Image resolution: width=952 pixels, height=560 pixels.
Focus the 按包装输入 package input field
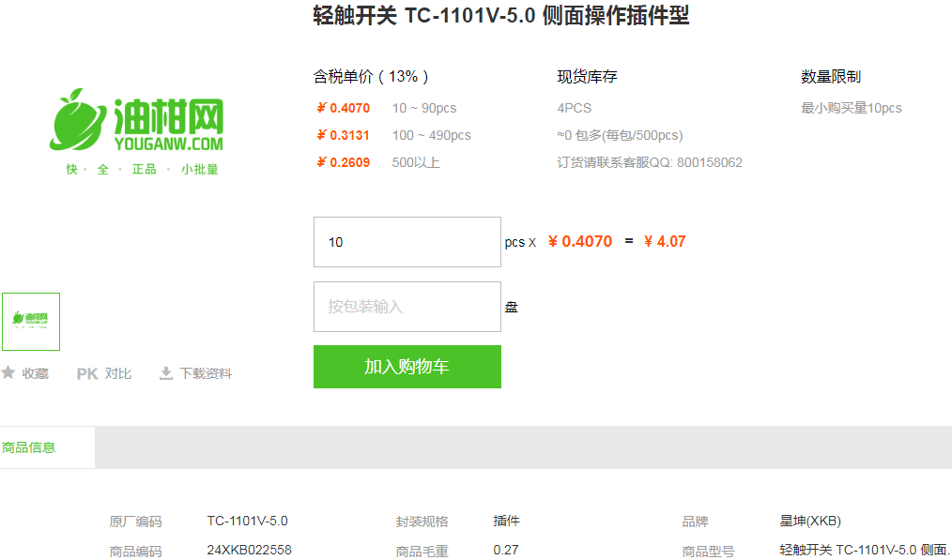[x=407, y=307]
